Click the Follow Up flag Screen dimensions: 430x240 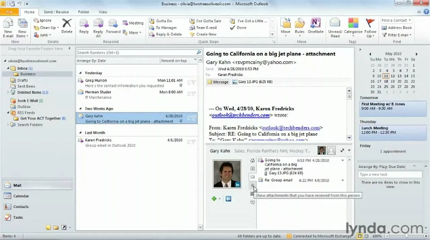coord(370,28)
